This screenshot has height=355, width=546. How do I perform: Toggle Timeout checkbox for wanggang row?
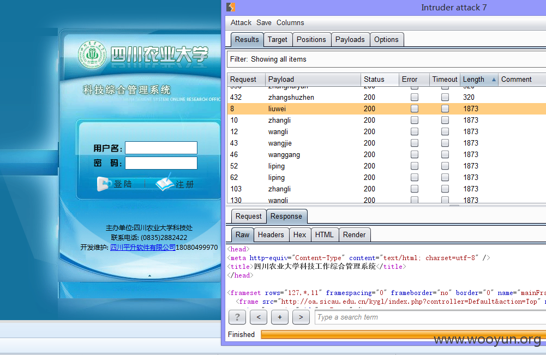(445, 154)
